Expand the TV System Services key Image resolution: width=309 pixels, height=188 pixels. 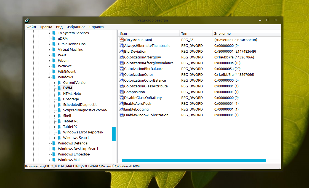(x=49, y=33)
